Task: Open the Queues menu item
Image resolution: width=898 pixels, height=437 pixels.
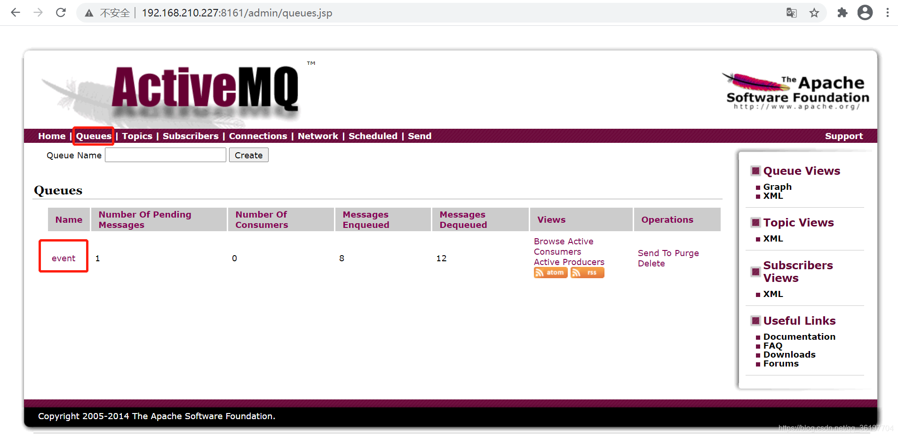Action: tap(94, 136)
